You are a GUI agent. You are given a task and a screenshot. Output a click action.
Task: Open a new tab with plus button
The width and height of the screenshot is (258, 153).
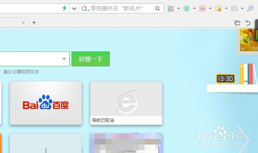34,23
